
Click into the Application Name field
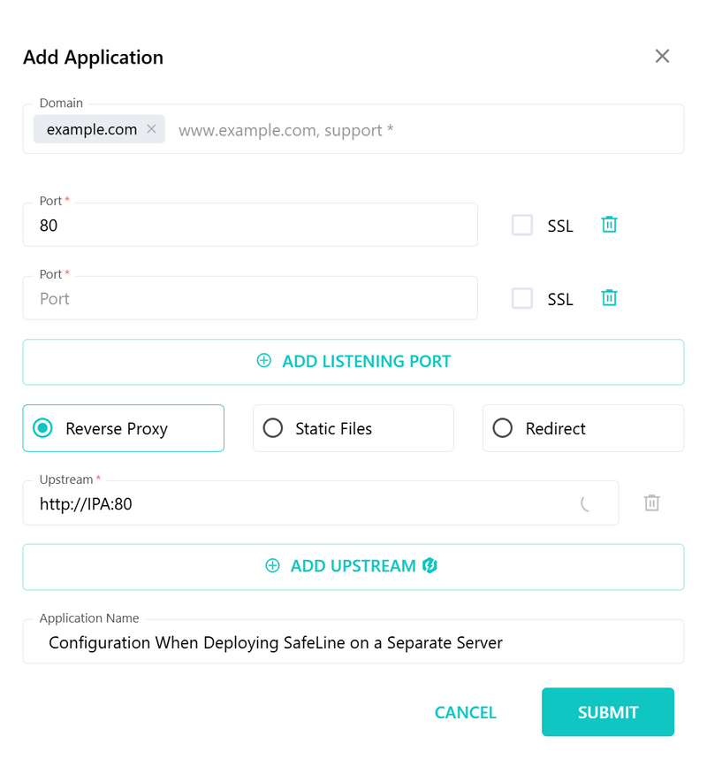(x=353, y=641)
